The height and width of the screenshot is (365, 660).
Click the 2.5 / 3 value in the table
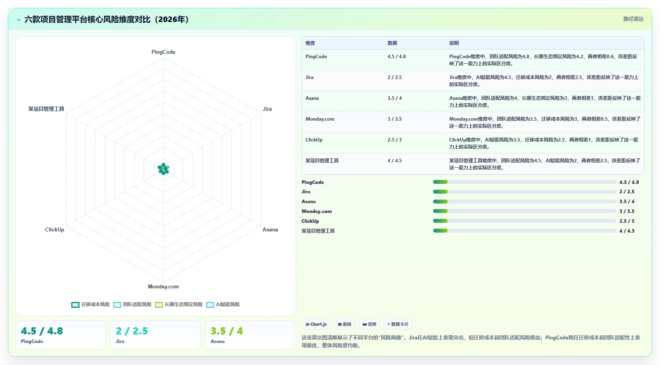(395, 140)
